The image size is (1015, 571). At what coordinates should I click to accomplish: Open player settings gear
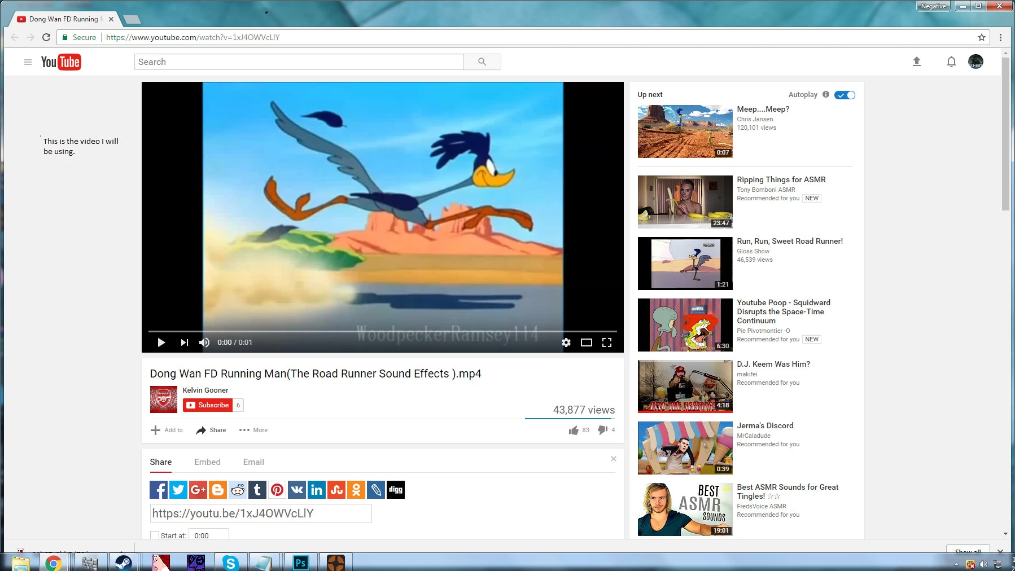[x=566, y=342]
